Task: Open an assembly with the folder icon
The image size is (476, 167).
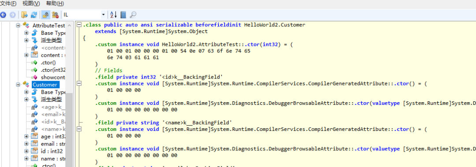Action: [24, 15]
